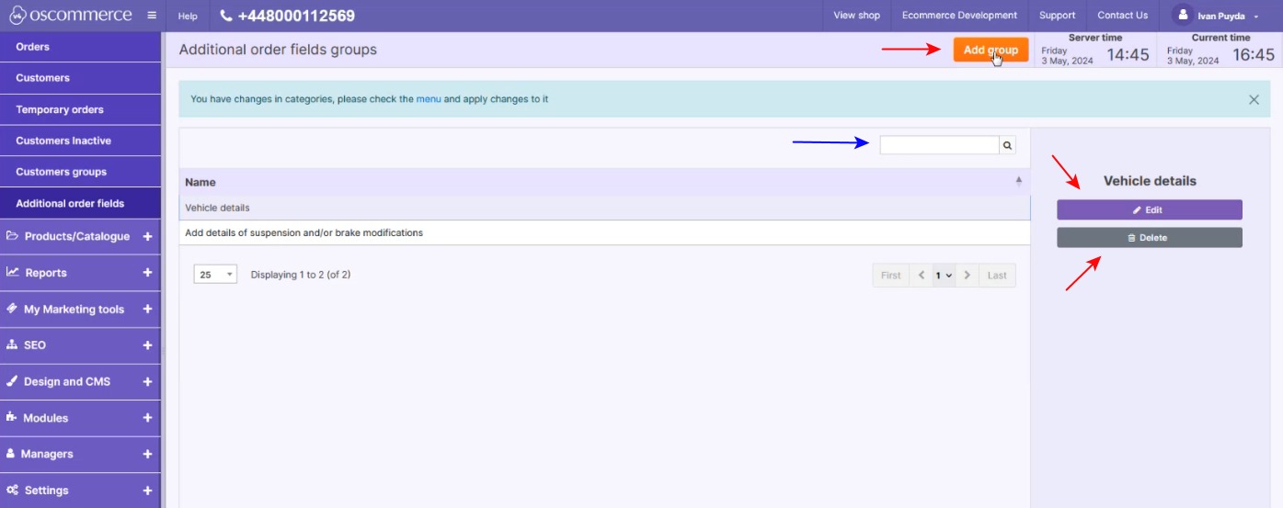Screen dimensions: 1283x508
Task: Open the 25 rows-per-page dropdown
Action: (x=215, y=275)
